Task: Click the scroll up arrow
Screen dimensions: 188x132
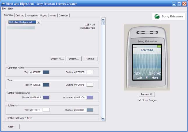Action: pos(103,19)
